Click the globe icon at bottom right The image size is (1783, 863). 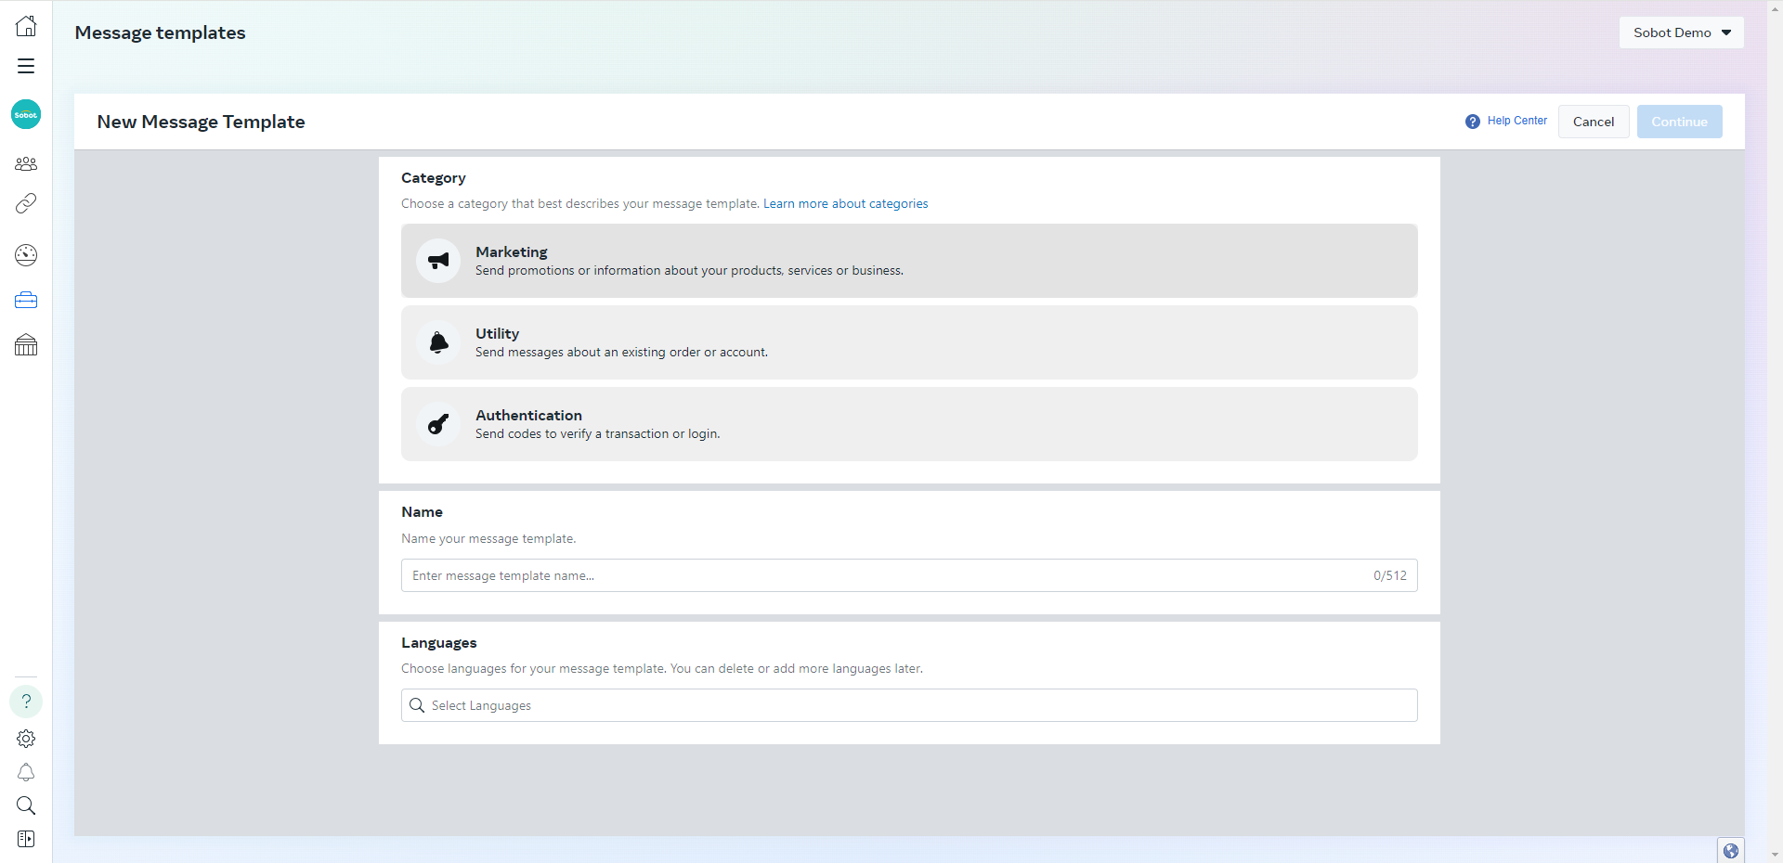pyautogui.click(x=1731, y=851)
